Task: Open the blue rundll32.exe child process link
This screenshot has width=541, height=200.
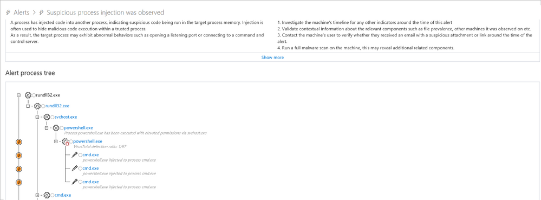Action: [57, 106]
